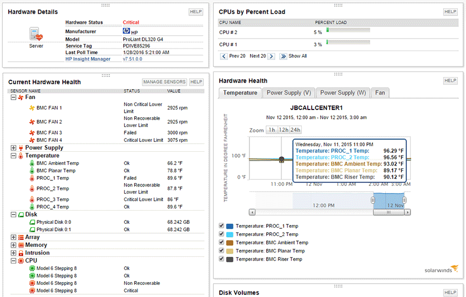
Task: Click the HP manufacturer logo icon
Action: click(x=126, y=31)
